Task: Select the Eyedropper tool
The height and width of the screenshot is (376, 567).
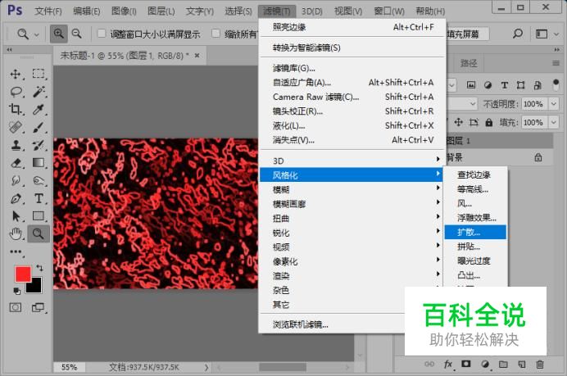Action: (39, 109)
